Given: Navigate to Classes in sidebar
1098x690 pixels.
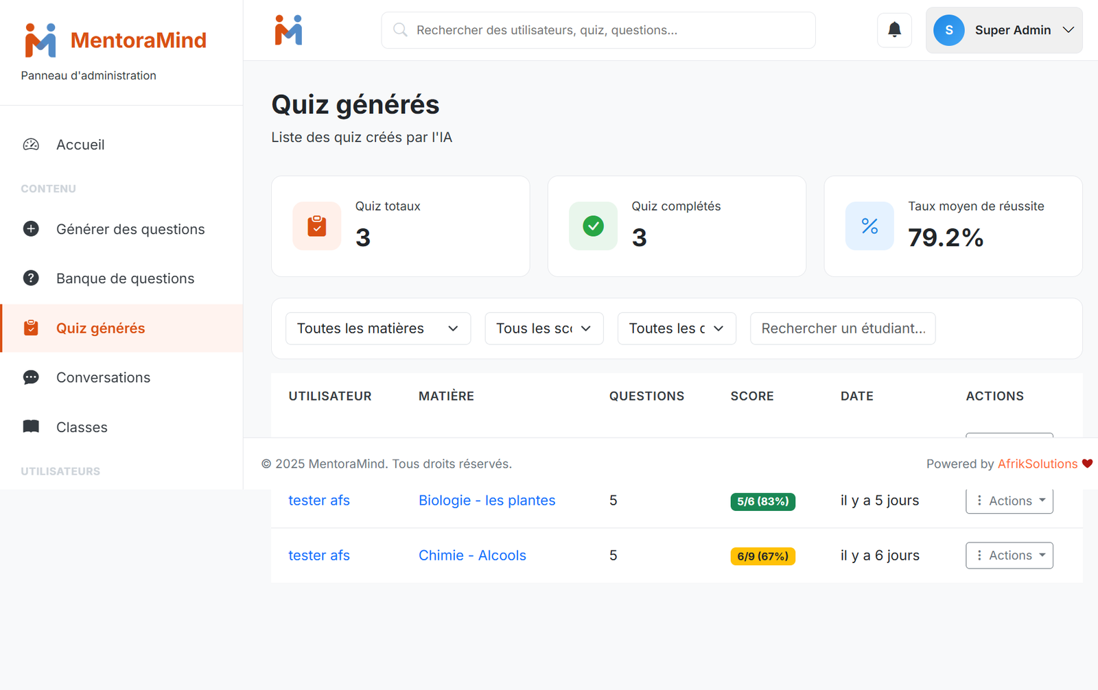Looking at the screenshot, I should pyautogui.click(x=82, y=427).
